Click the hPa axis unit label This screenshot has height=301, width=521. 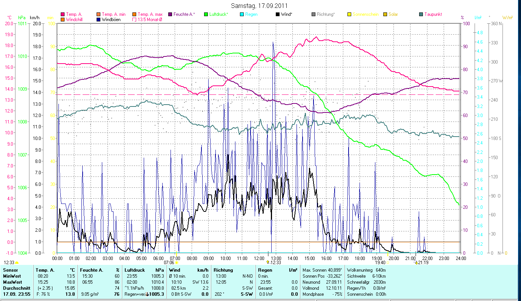pos(22,18)
